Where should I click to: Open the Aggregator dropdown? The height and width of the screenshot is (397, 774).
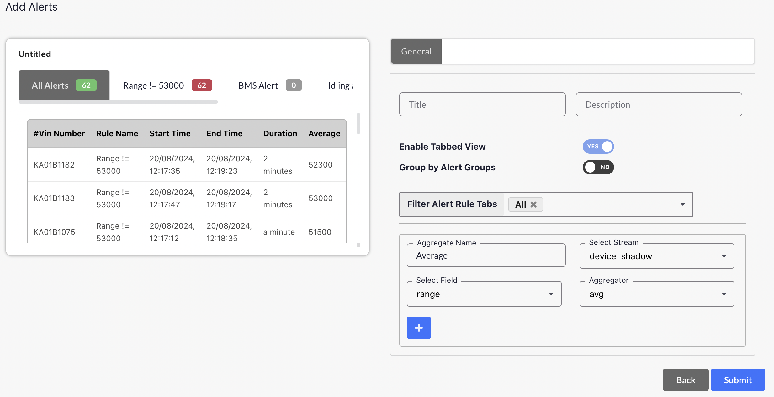pyautogui.click(x=657, y=294)
